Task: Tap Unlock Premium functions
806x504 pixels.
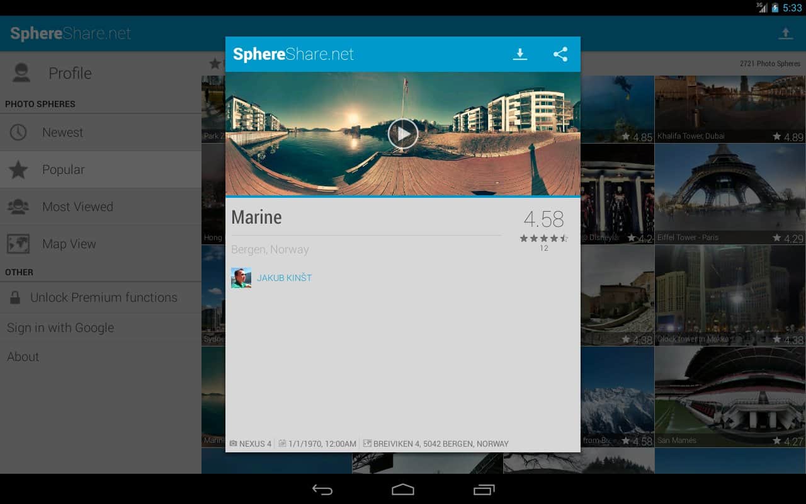Action: click(103, 297)
